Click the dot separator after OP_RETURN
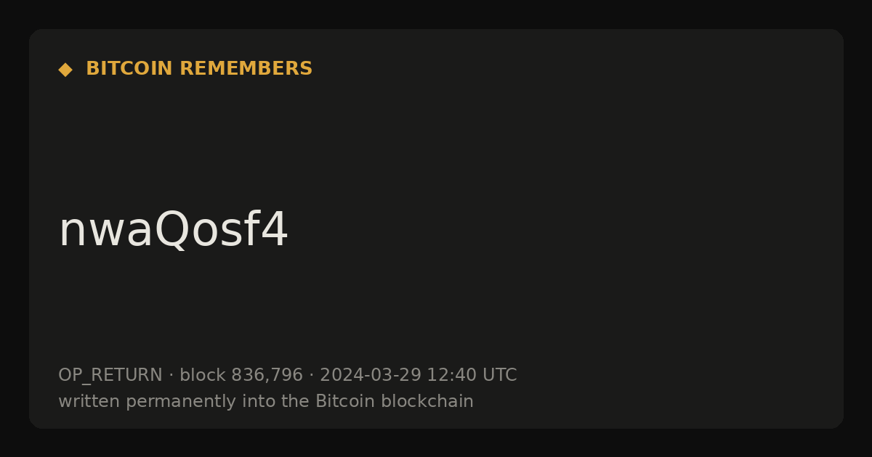 pyautogui.click(x=171, y=376)
